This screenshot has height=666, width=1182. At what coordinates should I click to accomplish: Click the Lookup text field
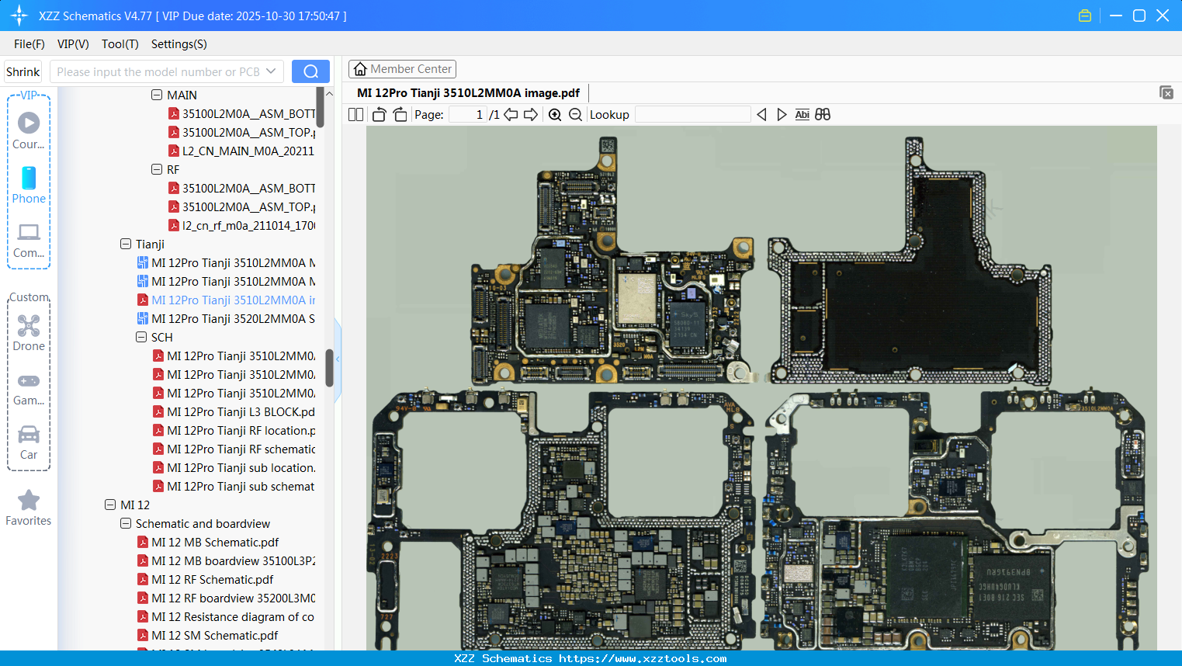(692, 115)
